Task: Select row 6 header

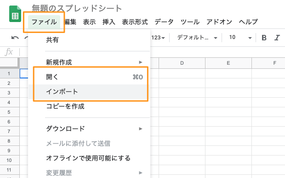Action: (x=10, y=122)
